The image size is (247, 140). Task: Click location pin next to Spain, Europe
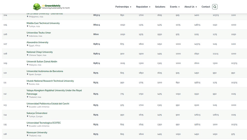pos(27,74)
